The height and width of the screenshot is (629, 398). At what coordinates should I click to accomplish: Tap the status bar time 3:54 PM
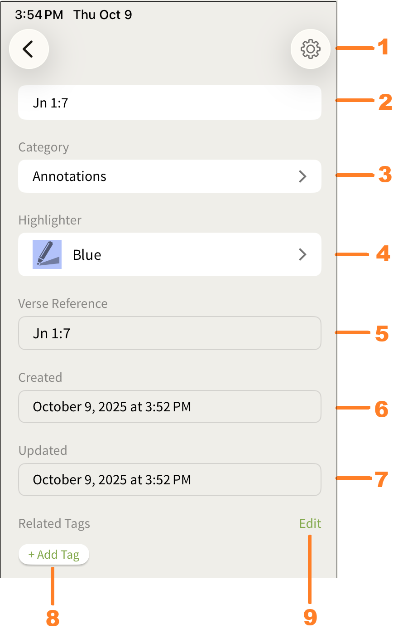point(39,15)
